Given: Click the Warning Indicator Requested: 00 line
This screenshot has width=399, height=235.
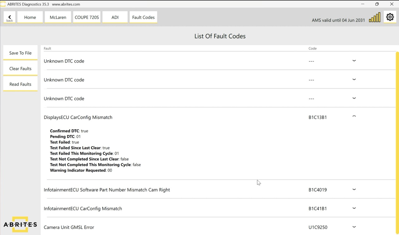Looking at the screenshot, I should (x=81, y=170).
